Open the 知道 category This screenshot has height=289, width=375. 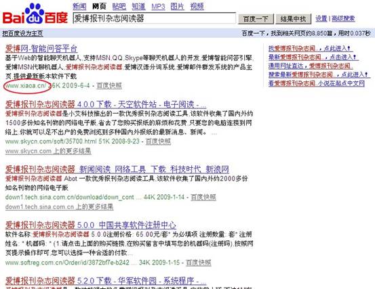139,6
